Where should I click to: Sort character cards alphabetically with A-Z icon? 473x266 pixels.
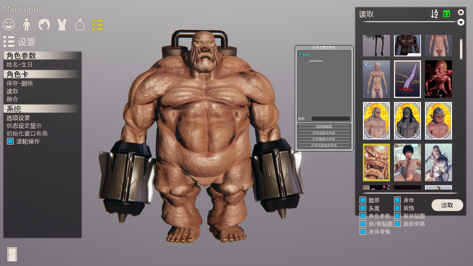point(435,14)
